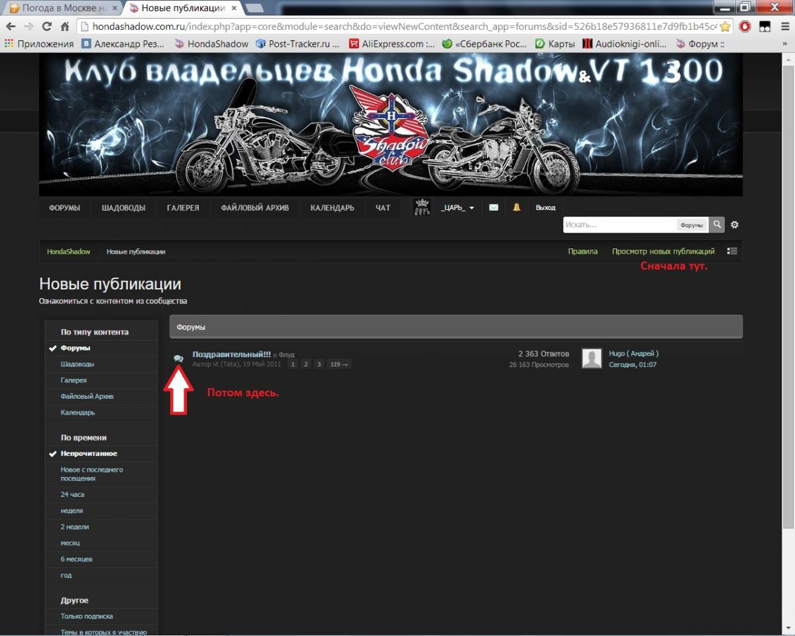Close the Погода в Москве tab
795x636 pixels.
(x=115, y=9)
